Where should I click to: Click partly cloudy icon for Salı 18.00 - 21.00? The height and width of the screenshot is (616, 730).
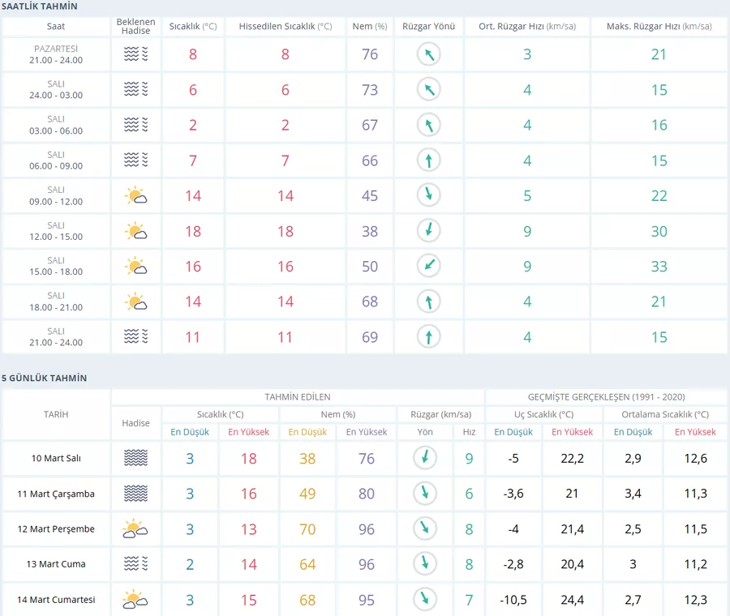(136, 302)
